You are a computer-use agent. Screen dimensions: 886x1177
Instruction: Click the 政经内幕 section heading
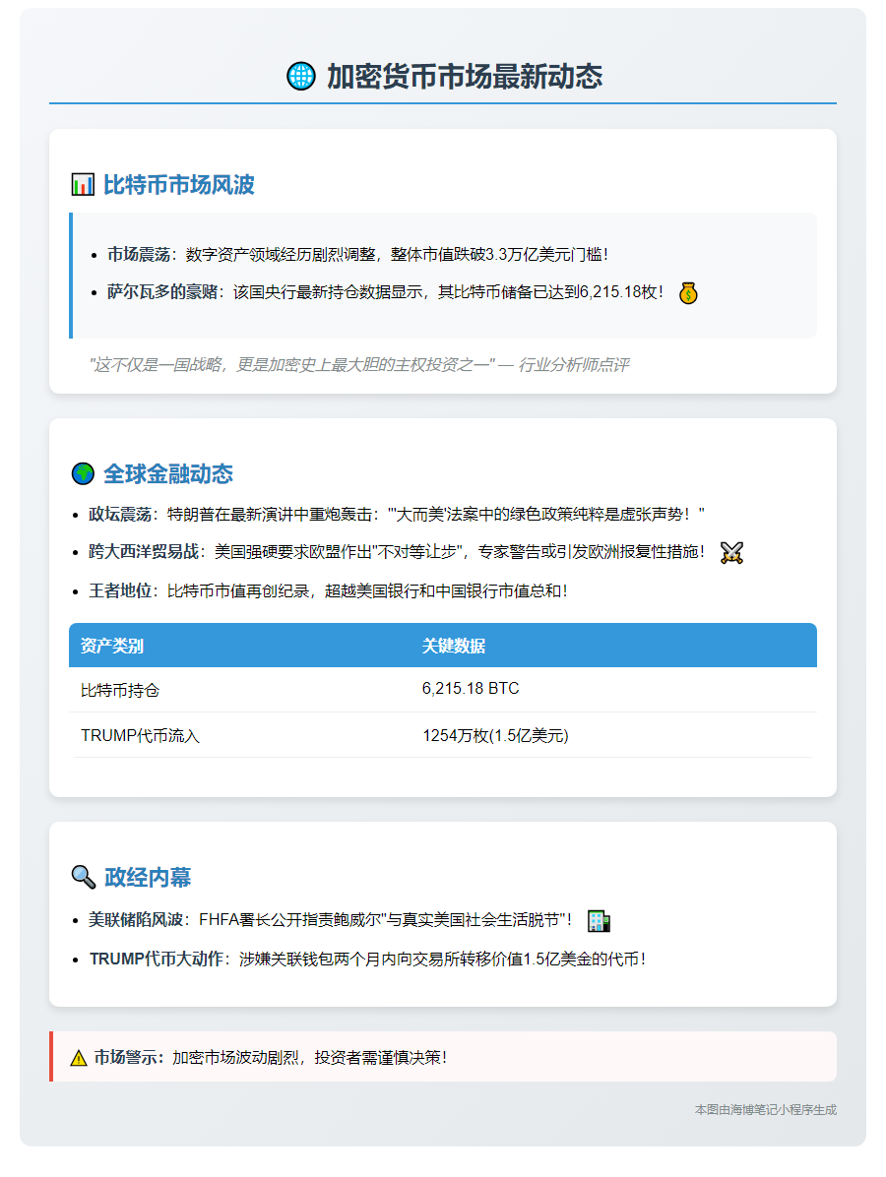pyautogui.click(x=148, y=878)
